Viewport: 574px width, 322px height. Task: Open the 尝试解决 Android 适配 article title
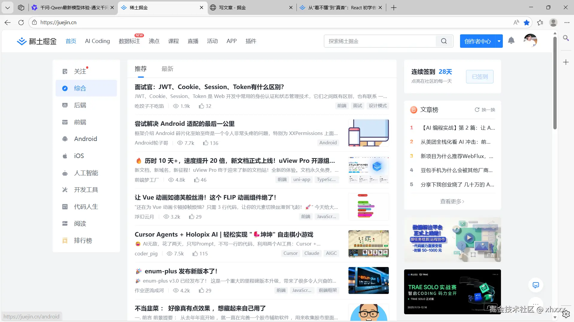click(x=185, y=124)
